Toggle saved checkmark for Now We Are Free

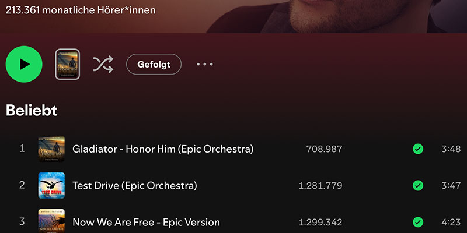pyautogui.click(x=418, y=222)
